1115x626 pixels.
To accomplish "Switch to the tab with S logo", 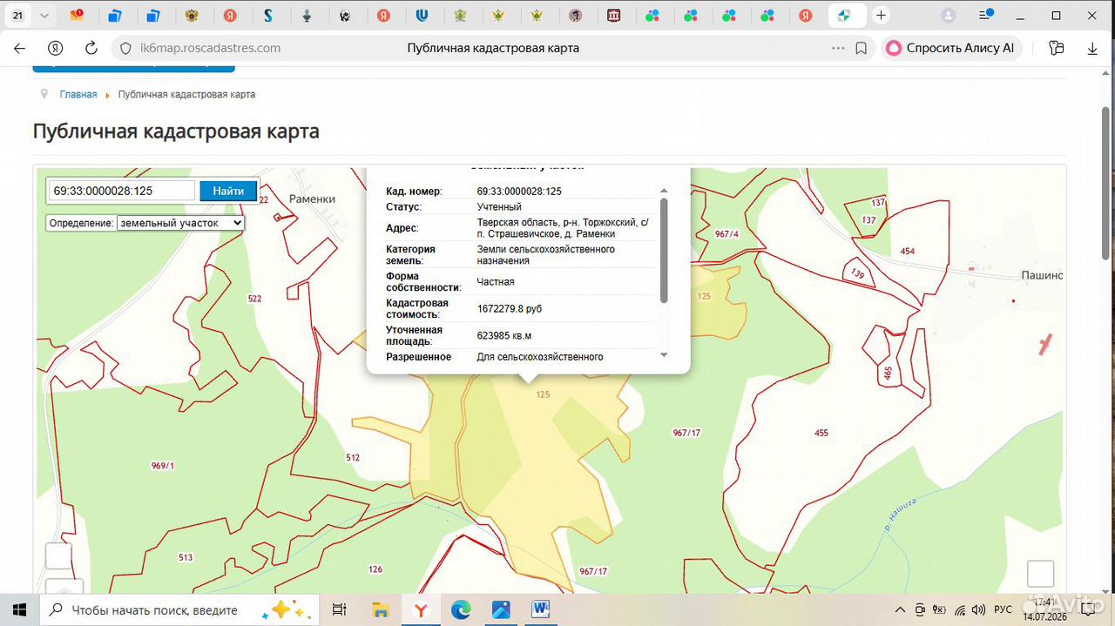I will pos(268,15).
